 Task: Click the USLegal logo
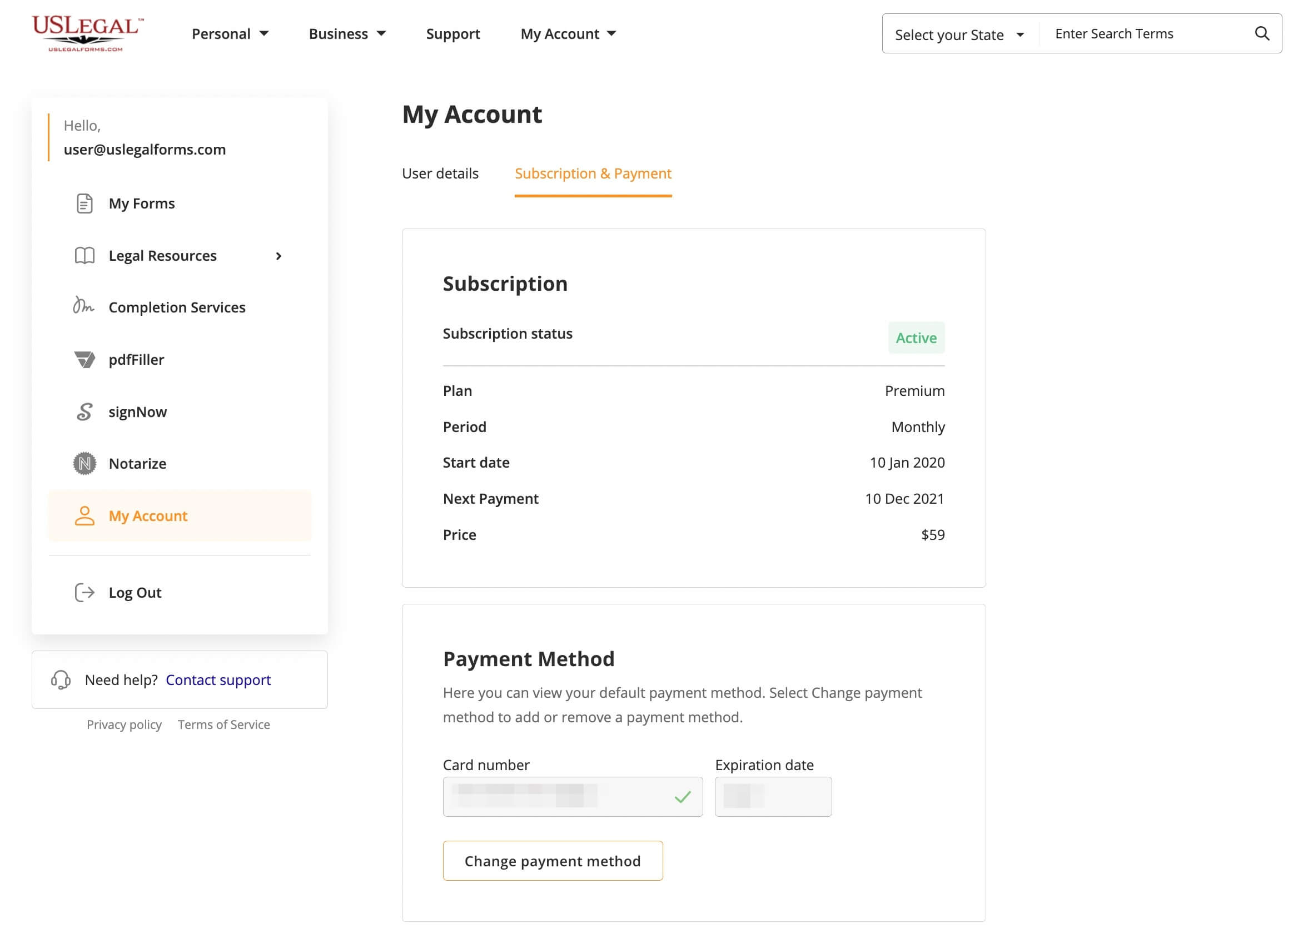87,34
